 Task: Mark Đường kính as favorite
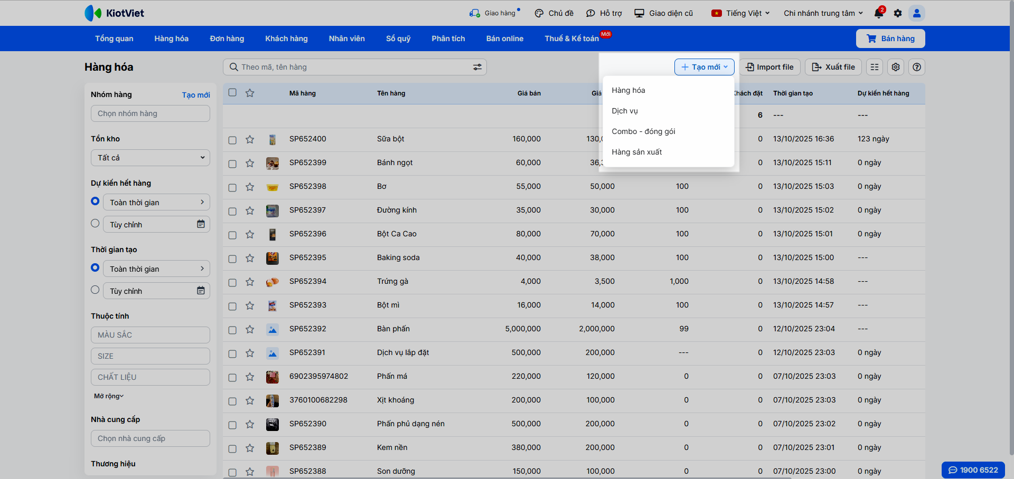(x=250, y=210)
